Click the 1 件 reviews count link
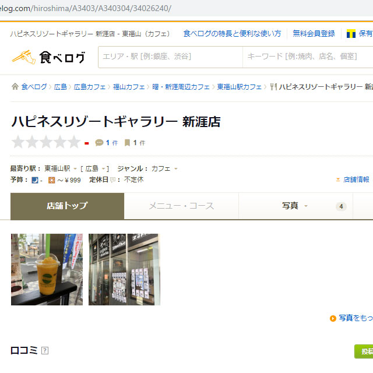Screen dimensions: 373x373 pyautogui.click(x=112, y=143)
